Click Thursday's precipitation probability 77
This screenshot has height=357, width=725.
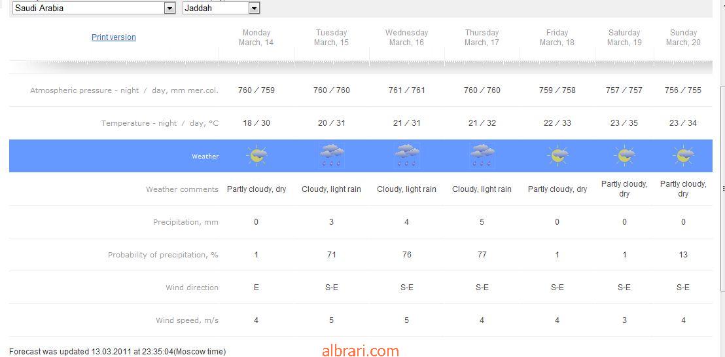tap(482, 255)
